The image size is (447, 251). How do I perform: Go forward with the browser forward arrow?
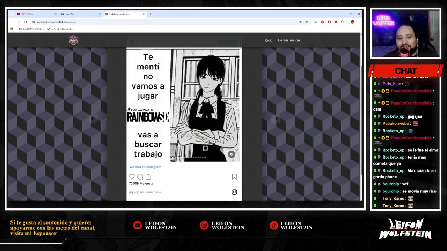tap(19, 22)
